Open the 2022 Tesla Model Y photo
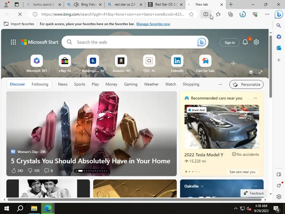The image size is (285, 214). pyautogui.click(x=222, y=127)
